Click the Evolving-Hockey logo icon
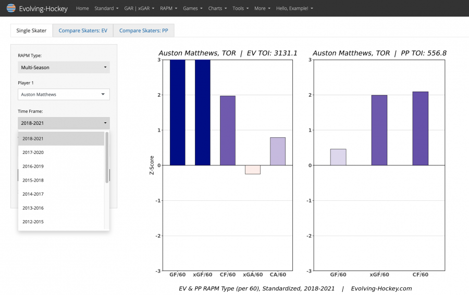 coord(10,8)
